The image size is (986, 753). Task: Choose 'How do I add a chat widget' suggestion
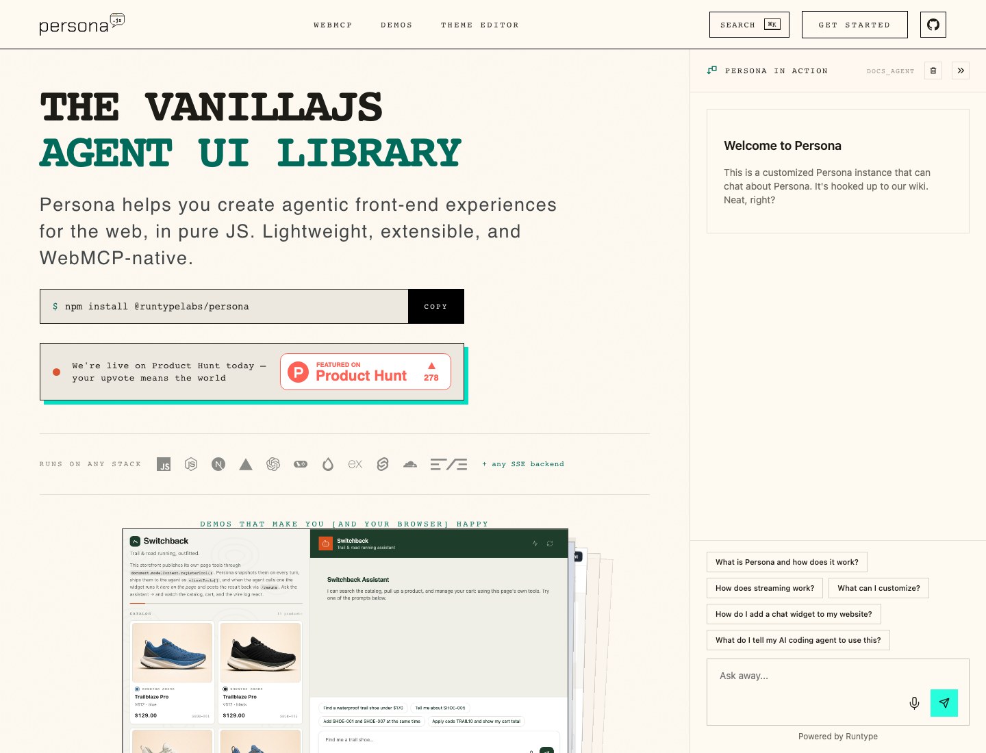794,614
